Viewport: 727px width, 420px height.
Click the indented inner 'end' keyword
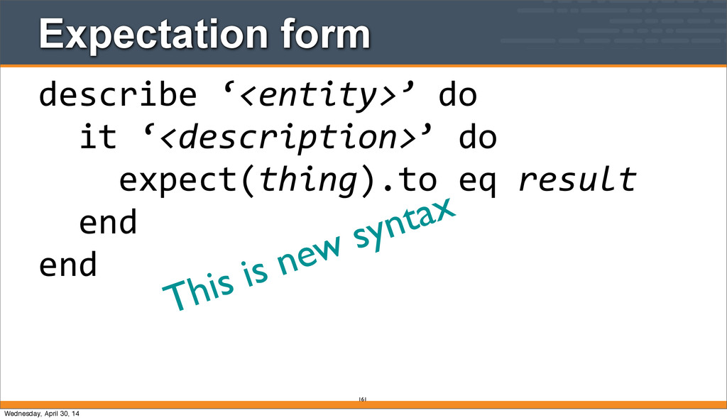[108, 222]
